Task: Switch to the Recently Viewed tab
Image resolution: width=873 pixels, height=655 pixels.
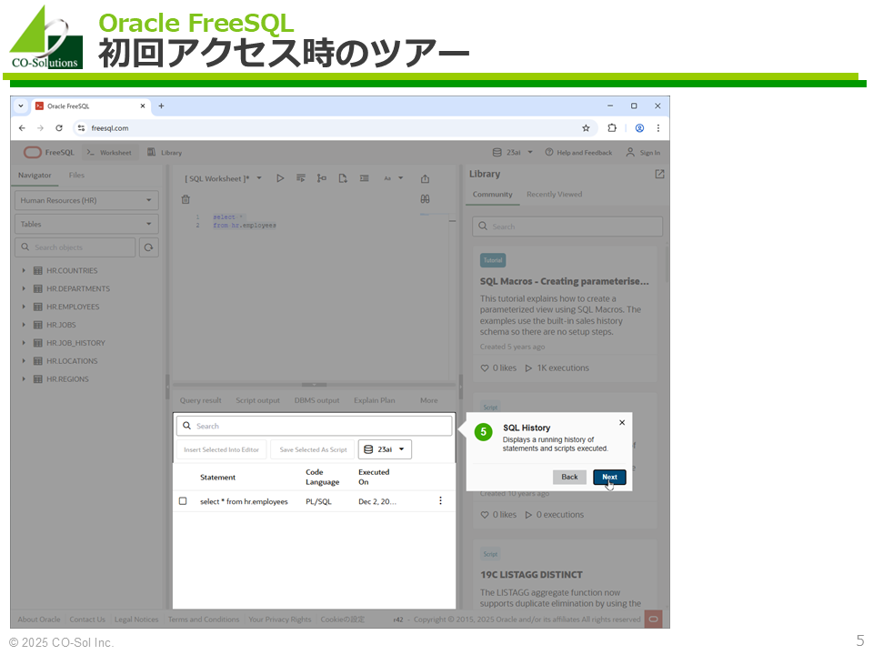Action: (x=554, y=195)
